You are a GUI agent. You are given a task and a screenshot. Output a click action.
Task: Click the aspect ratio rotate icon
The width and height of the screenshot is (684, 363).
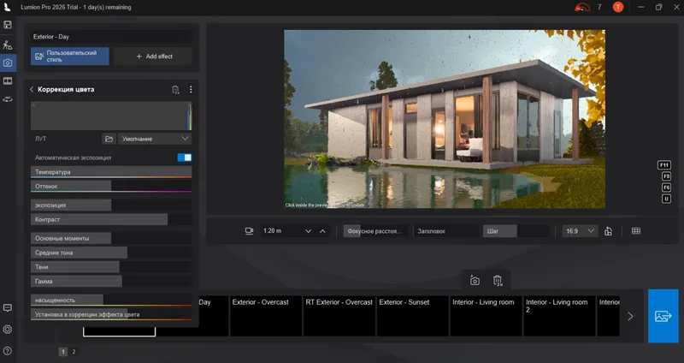coord(609,231)
